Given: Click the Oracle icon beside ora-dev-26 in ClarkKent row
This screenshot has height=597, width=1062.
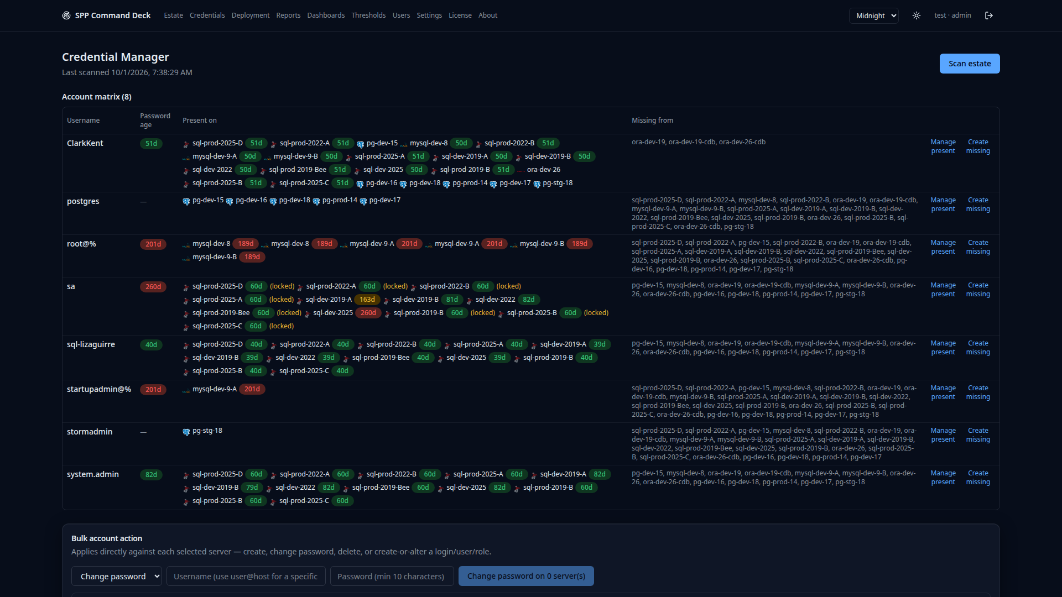Looking at the screenshot, I should [x=521, y=170].
